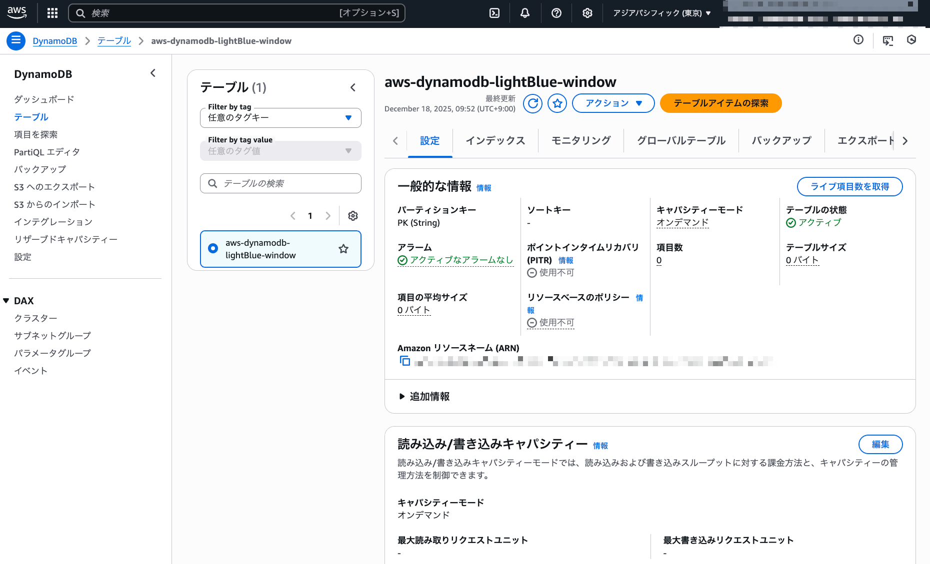Open the notifications bell
The height and width of the screenshot is (564, 930).
(524, 13)
